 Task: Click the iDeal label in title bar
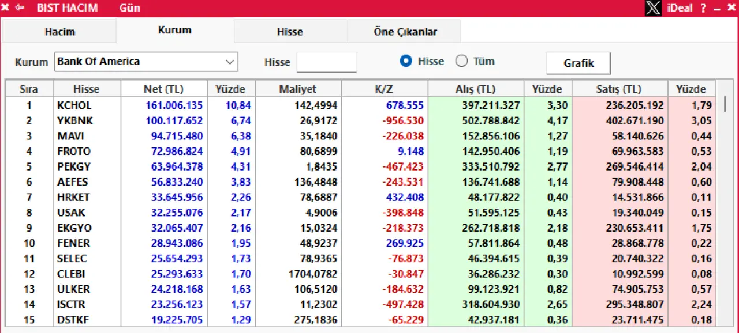point(680,8)
